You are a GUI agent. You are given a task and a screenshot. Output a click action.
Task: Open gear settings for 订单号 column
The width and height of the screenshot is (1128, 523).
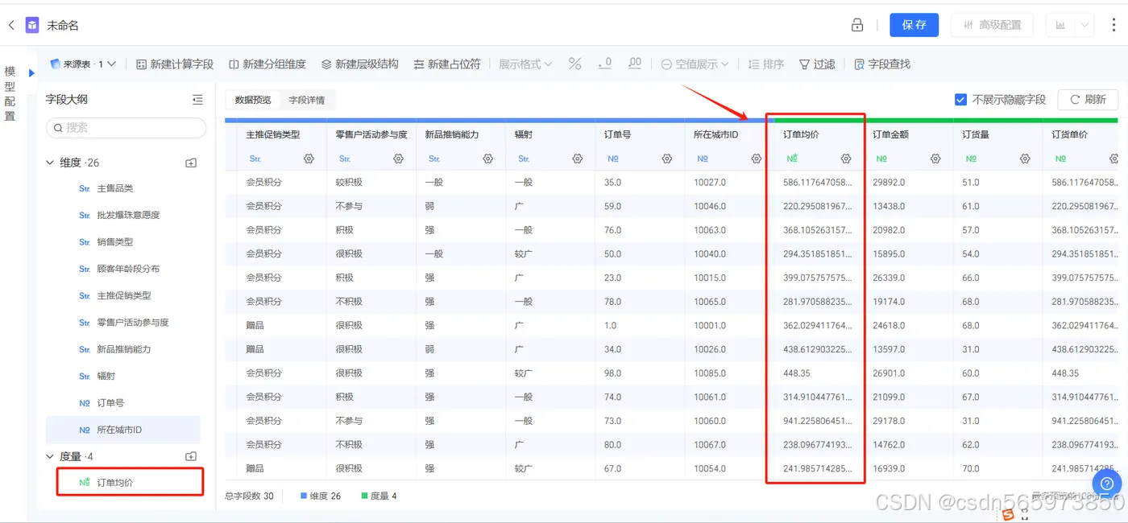[666, 159]
